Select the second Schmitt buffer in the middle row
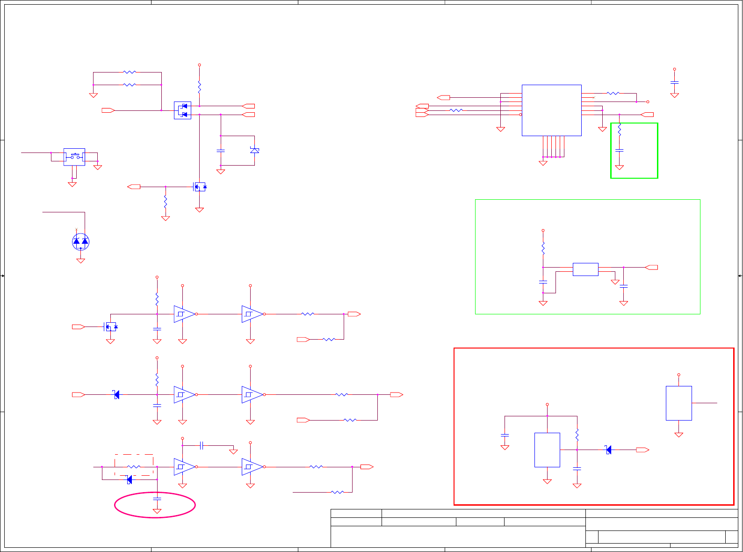This screenshot has width=743, height=552. tap(253, 395)
